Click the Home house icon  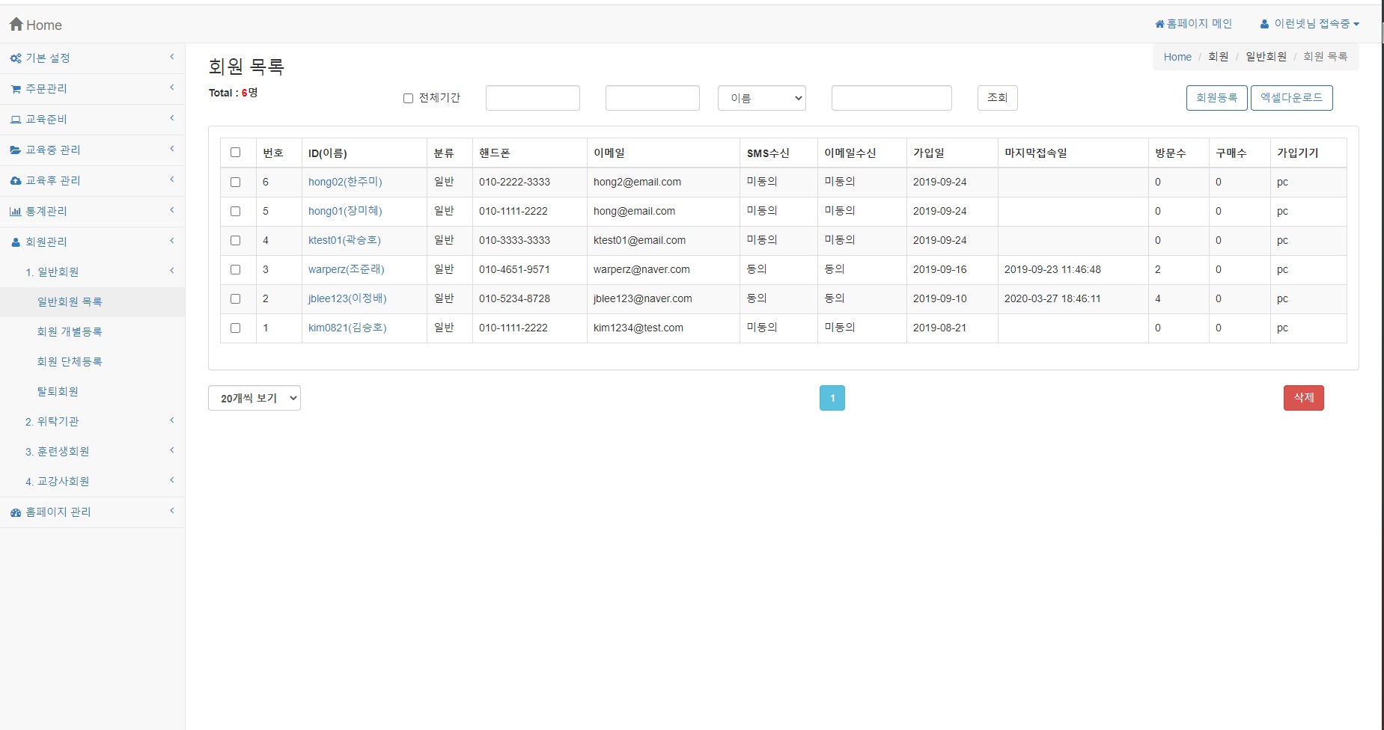coord(16,25)
